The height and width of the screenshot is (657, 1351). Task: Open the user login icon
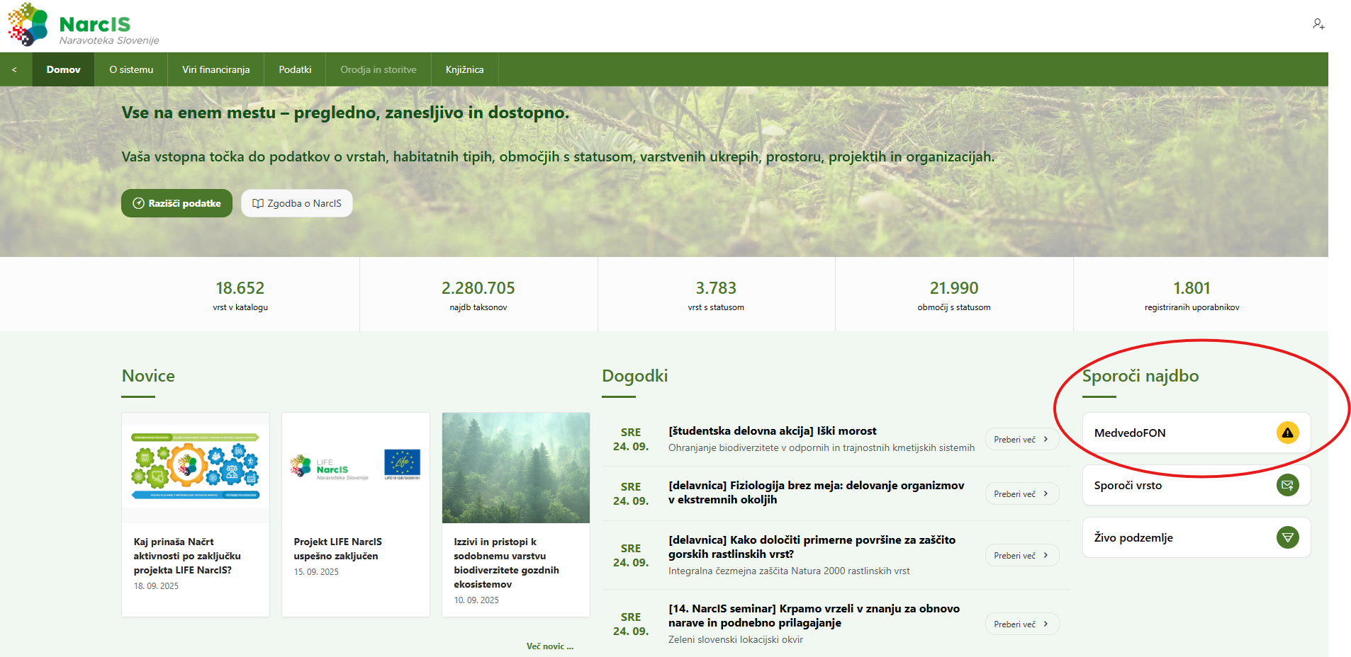(x=1318, y=24)
